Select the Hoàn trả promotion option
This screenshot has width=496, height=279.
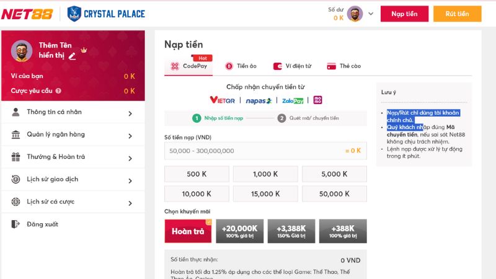pos(188,231)
